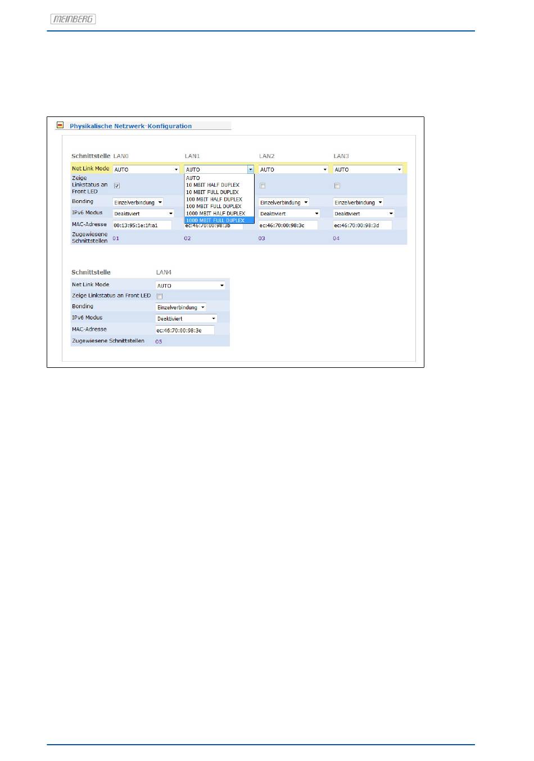
Task: Open LAN0 Bonding Einzelverbindung dropdown
Action: click(x=138, y=202)
